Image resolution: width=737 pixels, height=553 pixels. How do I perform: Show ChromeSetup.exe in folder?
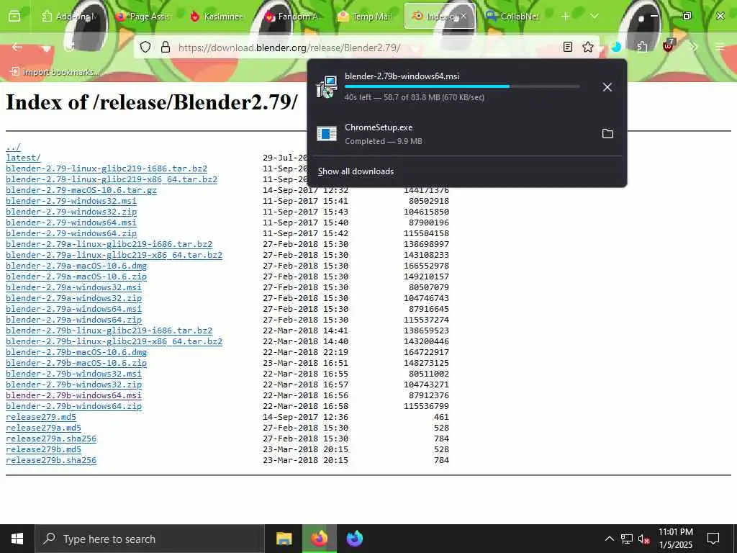click(607, 133)
